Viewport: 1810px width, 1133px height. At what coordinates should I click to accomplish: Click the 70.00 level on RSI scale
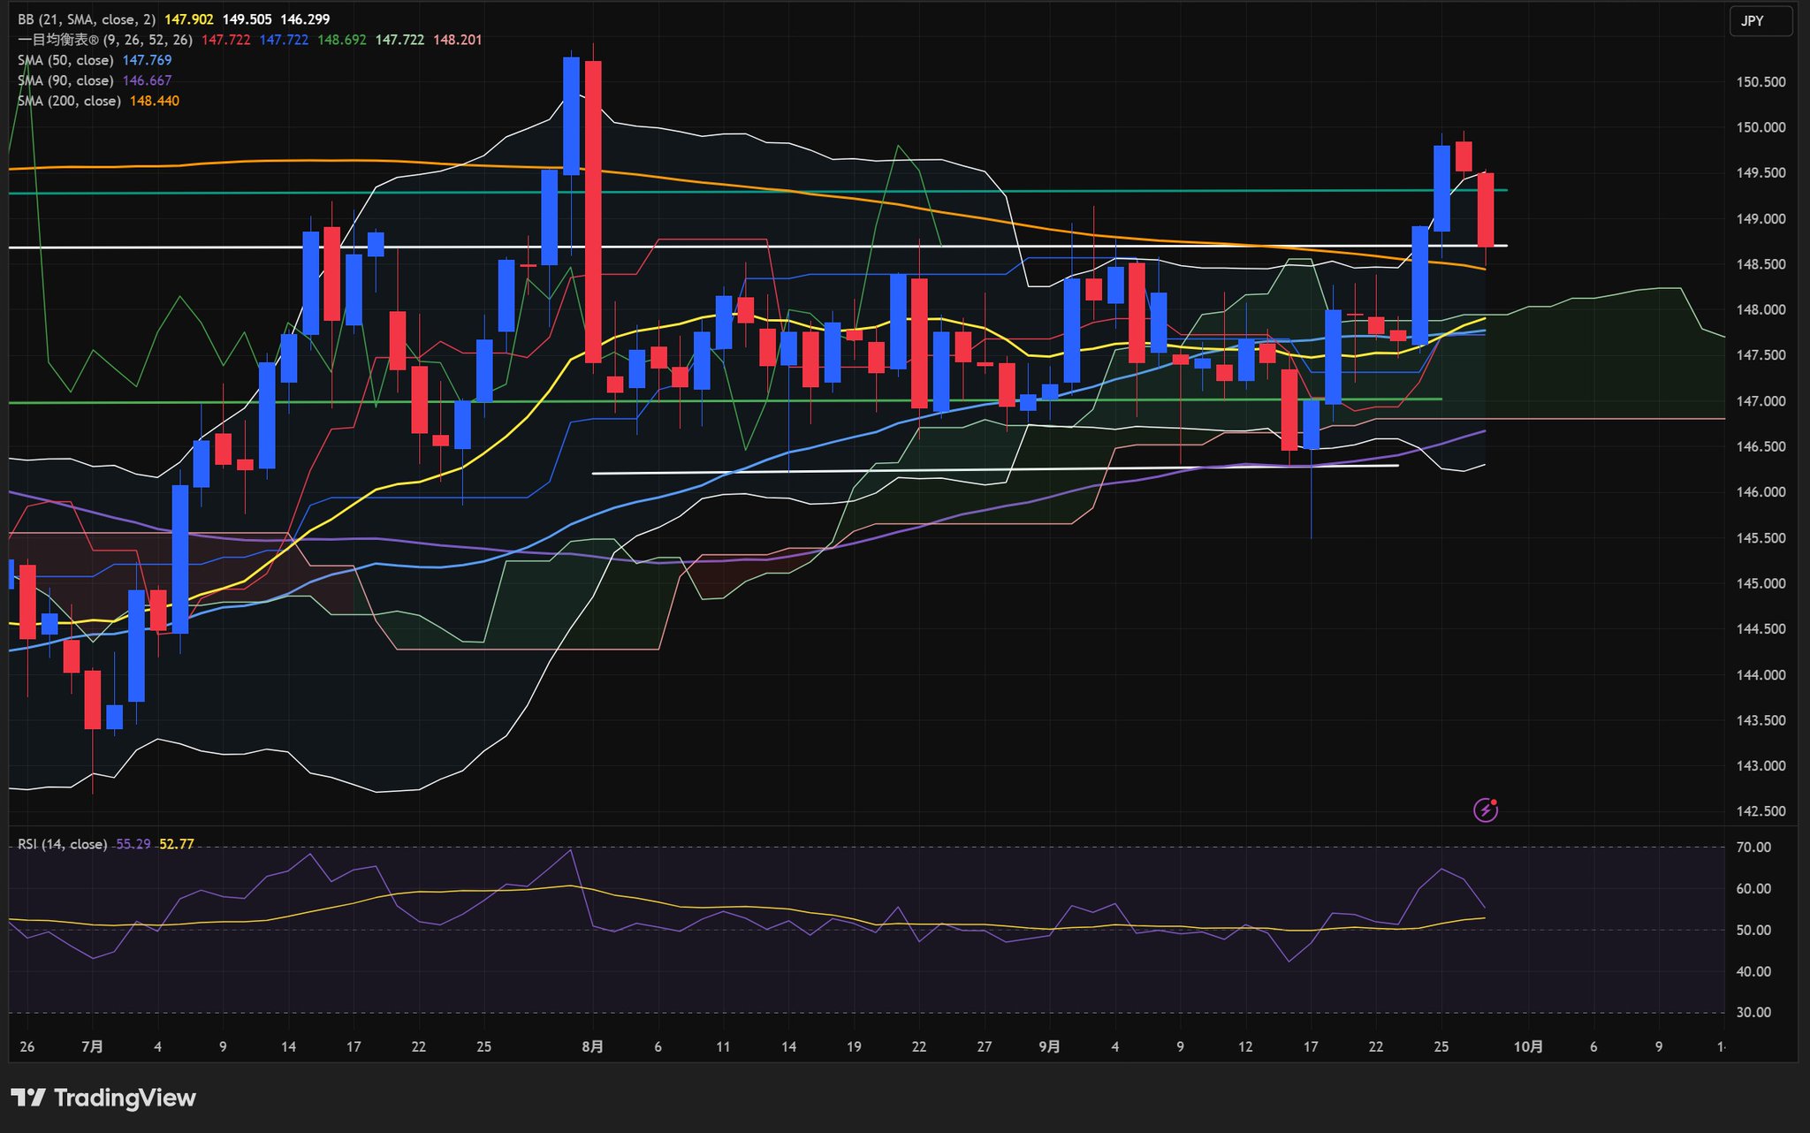(x=1753, y=847)
